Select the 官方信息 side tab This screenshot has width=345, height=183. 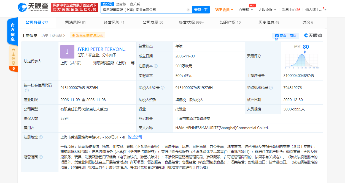click(x=13, y=32)
